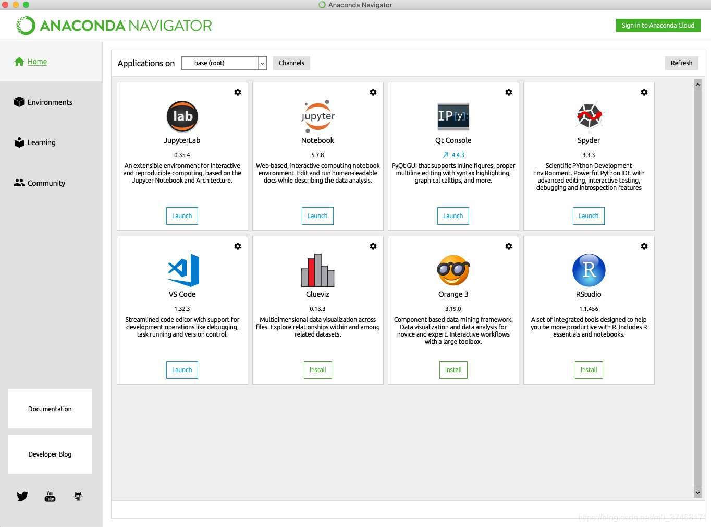
Task: Install Glueviz
Action: pyautogui.click(x=318, y=370)
